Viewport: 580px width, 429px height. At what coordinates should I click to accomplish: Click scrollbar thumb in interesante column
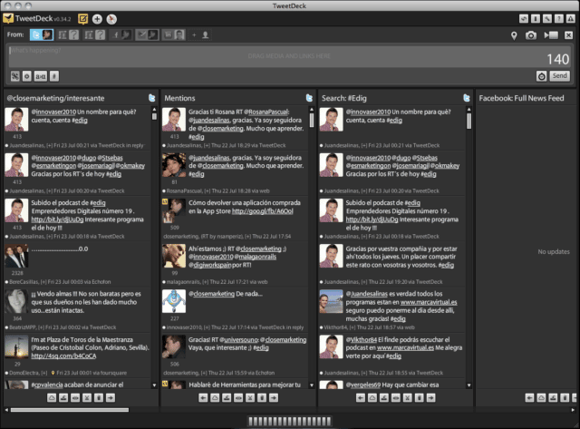coord(154,117)
